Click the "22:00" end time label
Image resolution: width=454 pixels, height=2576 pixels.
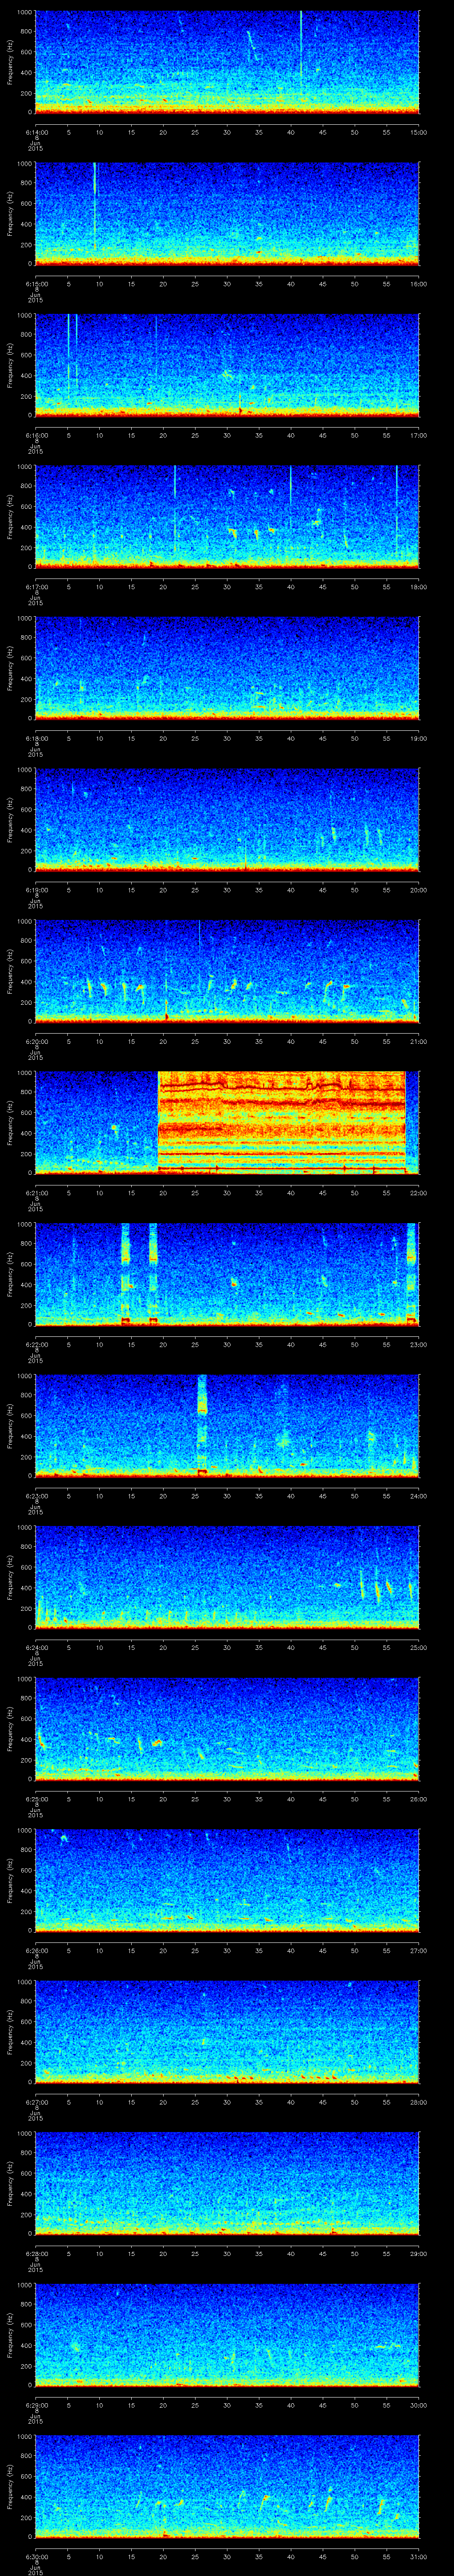pyautogui.click(x=419, y=1193)
